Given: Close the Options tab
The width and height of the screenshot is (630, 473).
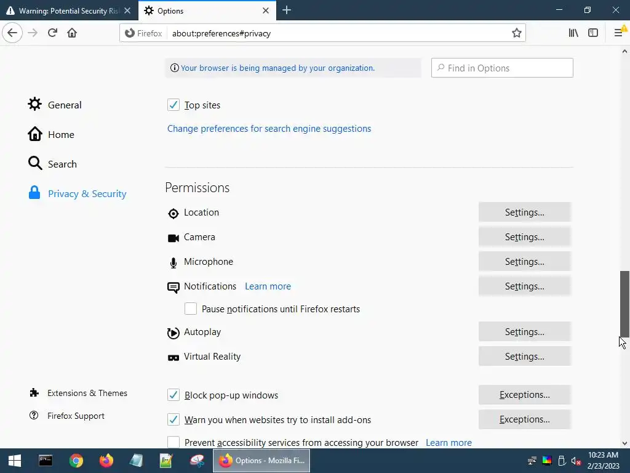Looking at the screenshot, I should pos(266,10).
